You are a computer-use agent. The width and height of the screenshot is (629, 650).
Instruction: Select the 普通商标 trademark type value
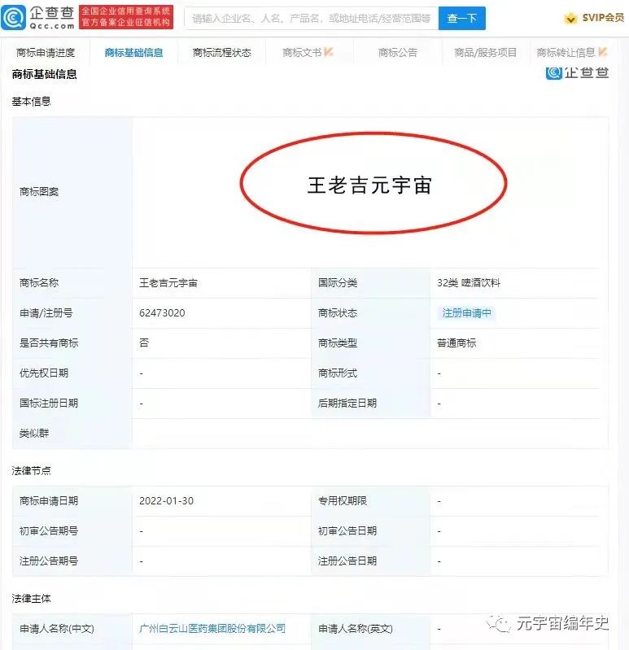point(456,343)
